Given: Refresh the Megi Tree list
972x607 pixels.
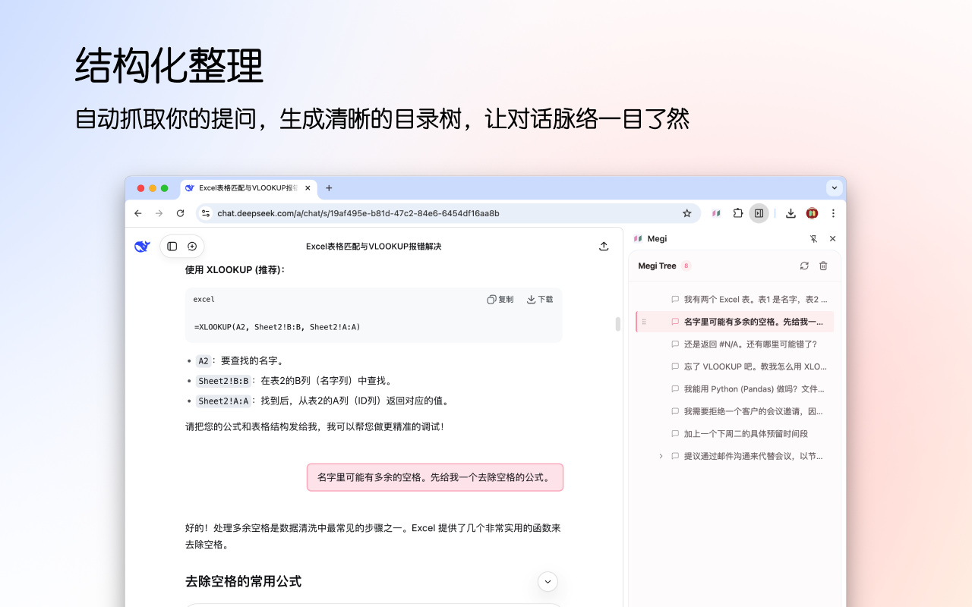Looking at the screenshot, I should pos(804,266).
